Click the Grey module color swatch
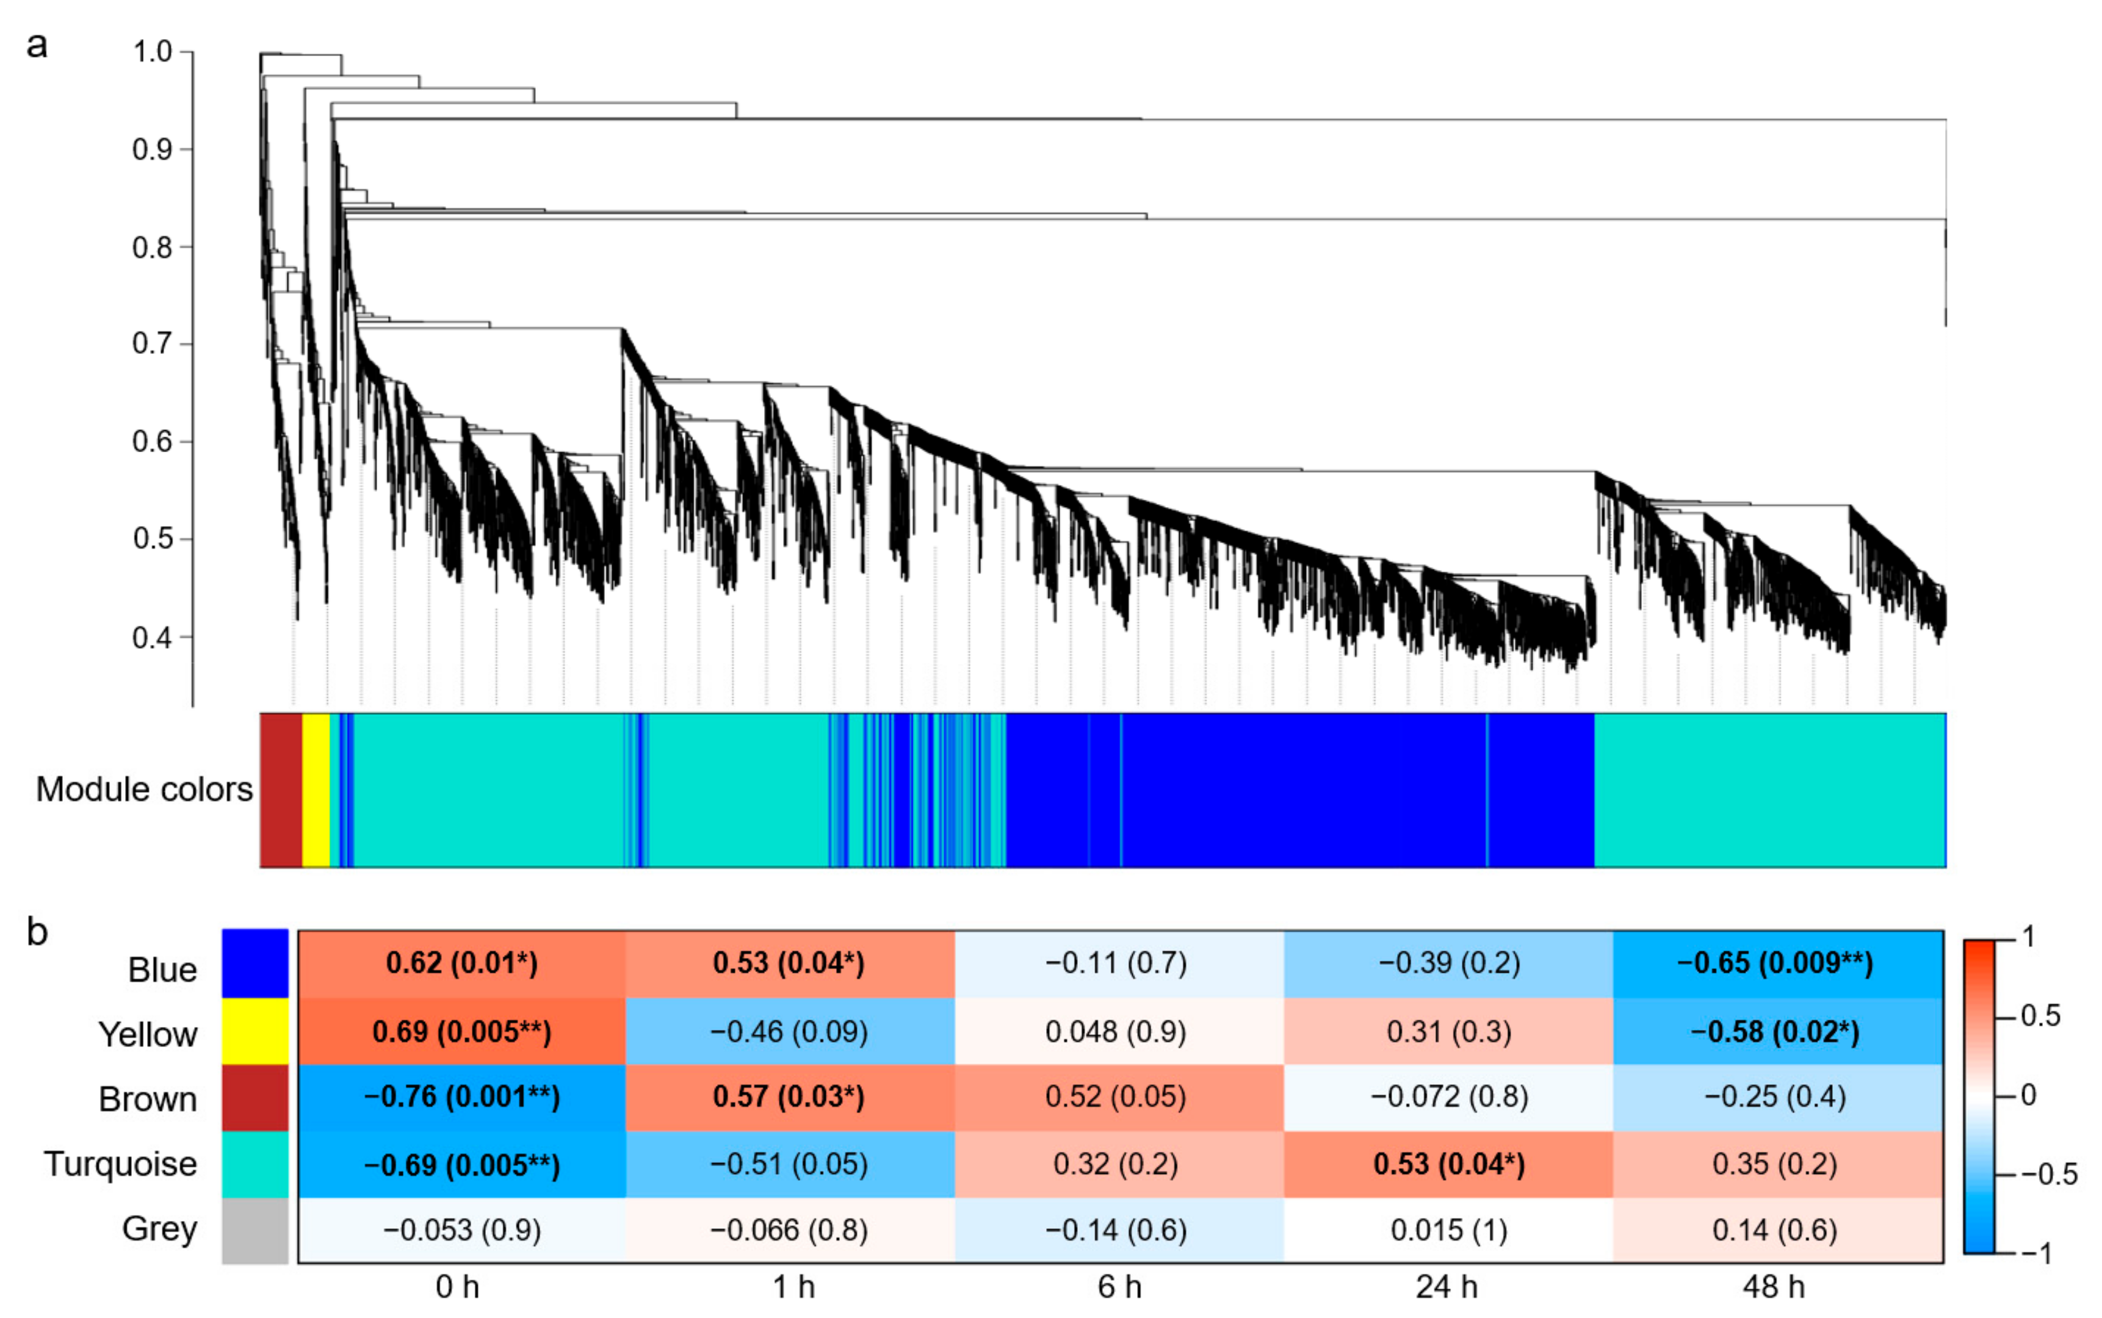 pyautogui.click(x=255, y=1230)
